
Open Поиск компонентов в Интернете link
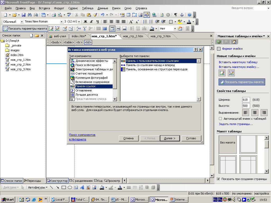pyautogui.click(x=82, y=137)
